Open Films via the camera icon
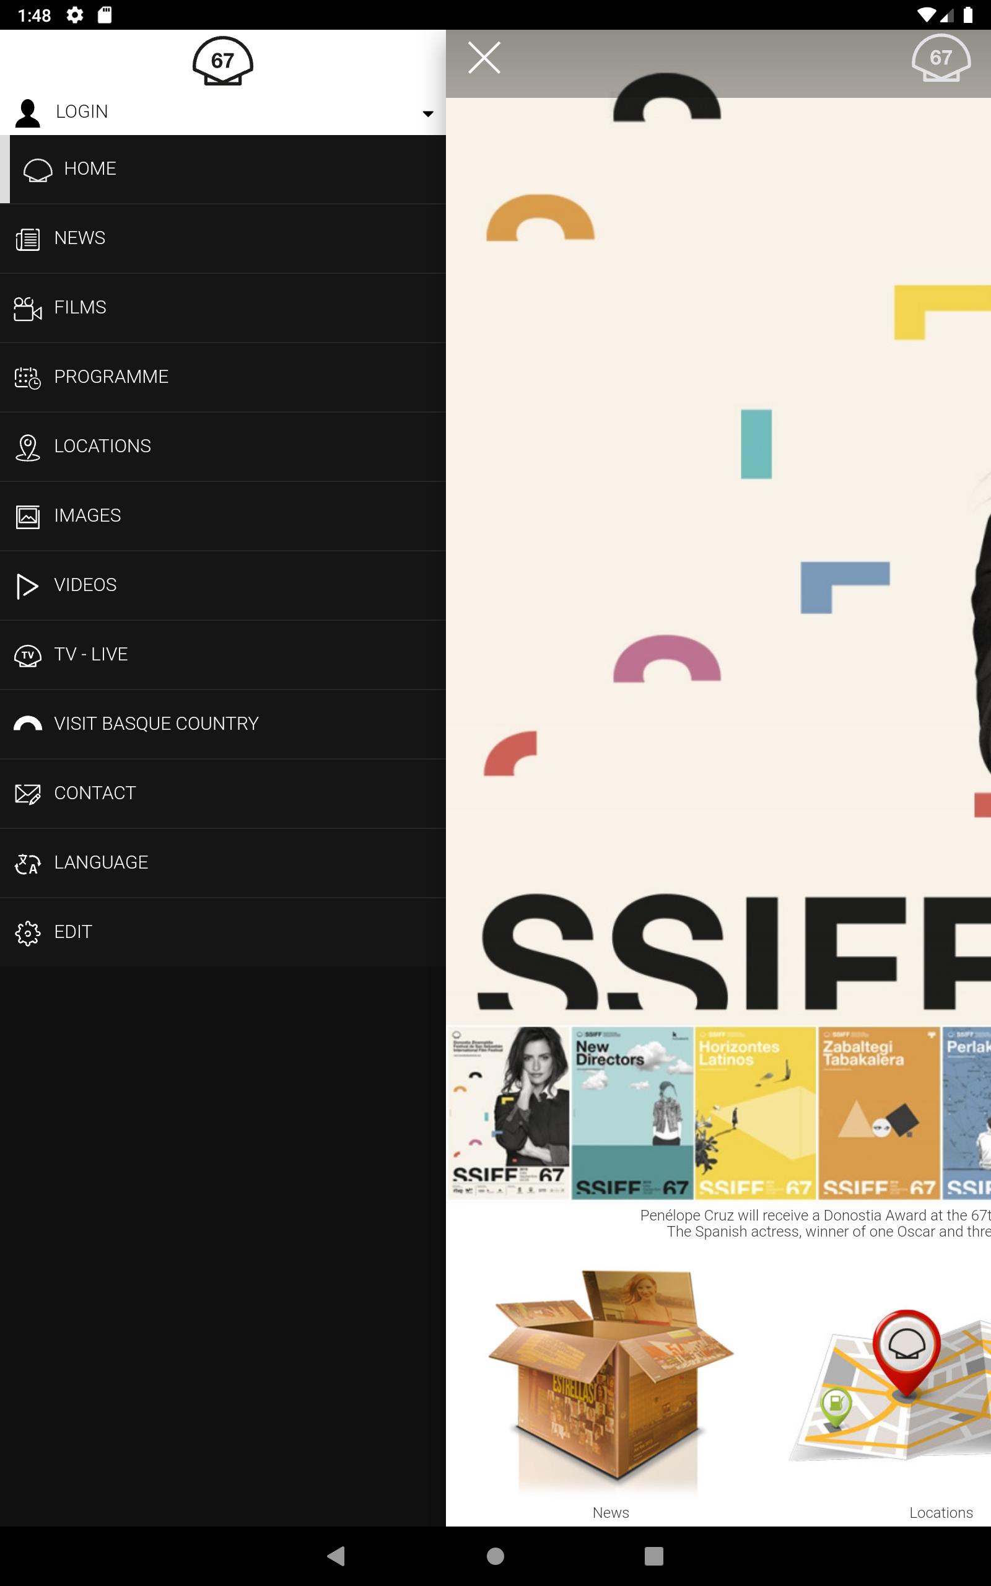This screenshot has height=1586, width=991. (x=27, y=309)
